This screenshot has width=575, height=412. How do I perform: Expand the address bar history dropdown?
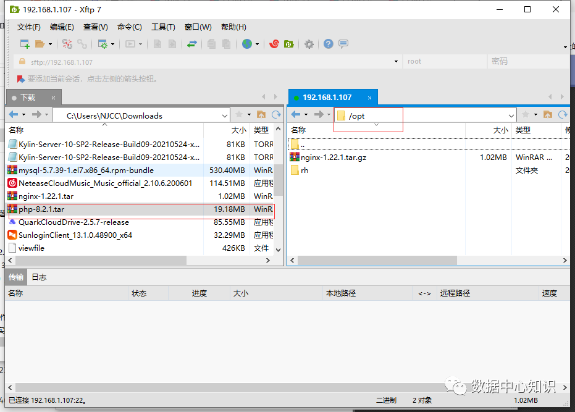pos(396,62)
